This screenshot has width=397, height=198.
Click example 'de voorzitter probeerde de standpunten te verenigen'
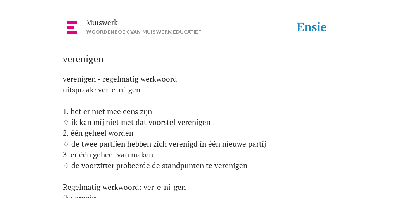[x=159, y=166]
